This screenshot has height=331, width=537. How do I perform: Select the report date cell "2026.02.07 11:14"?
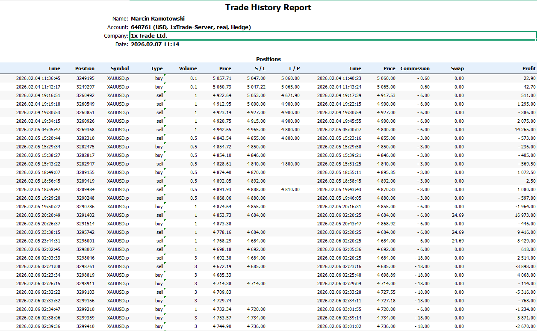click(155, 44)
